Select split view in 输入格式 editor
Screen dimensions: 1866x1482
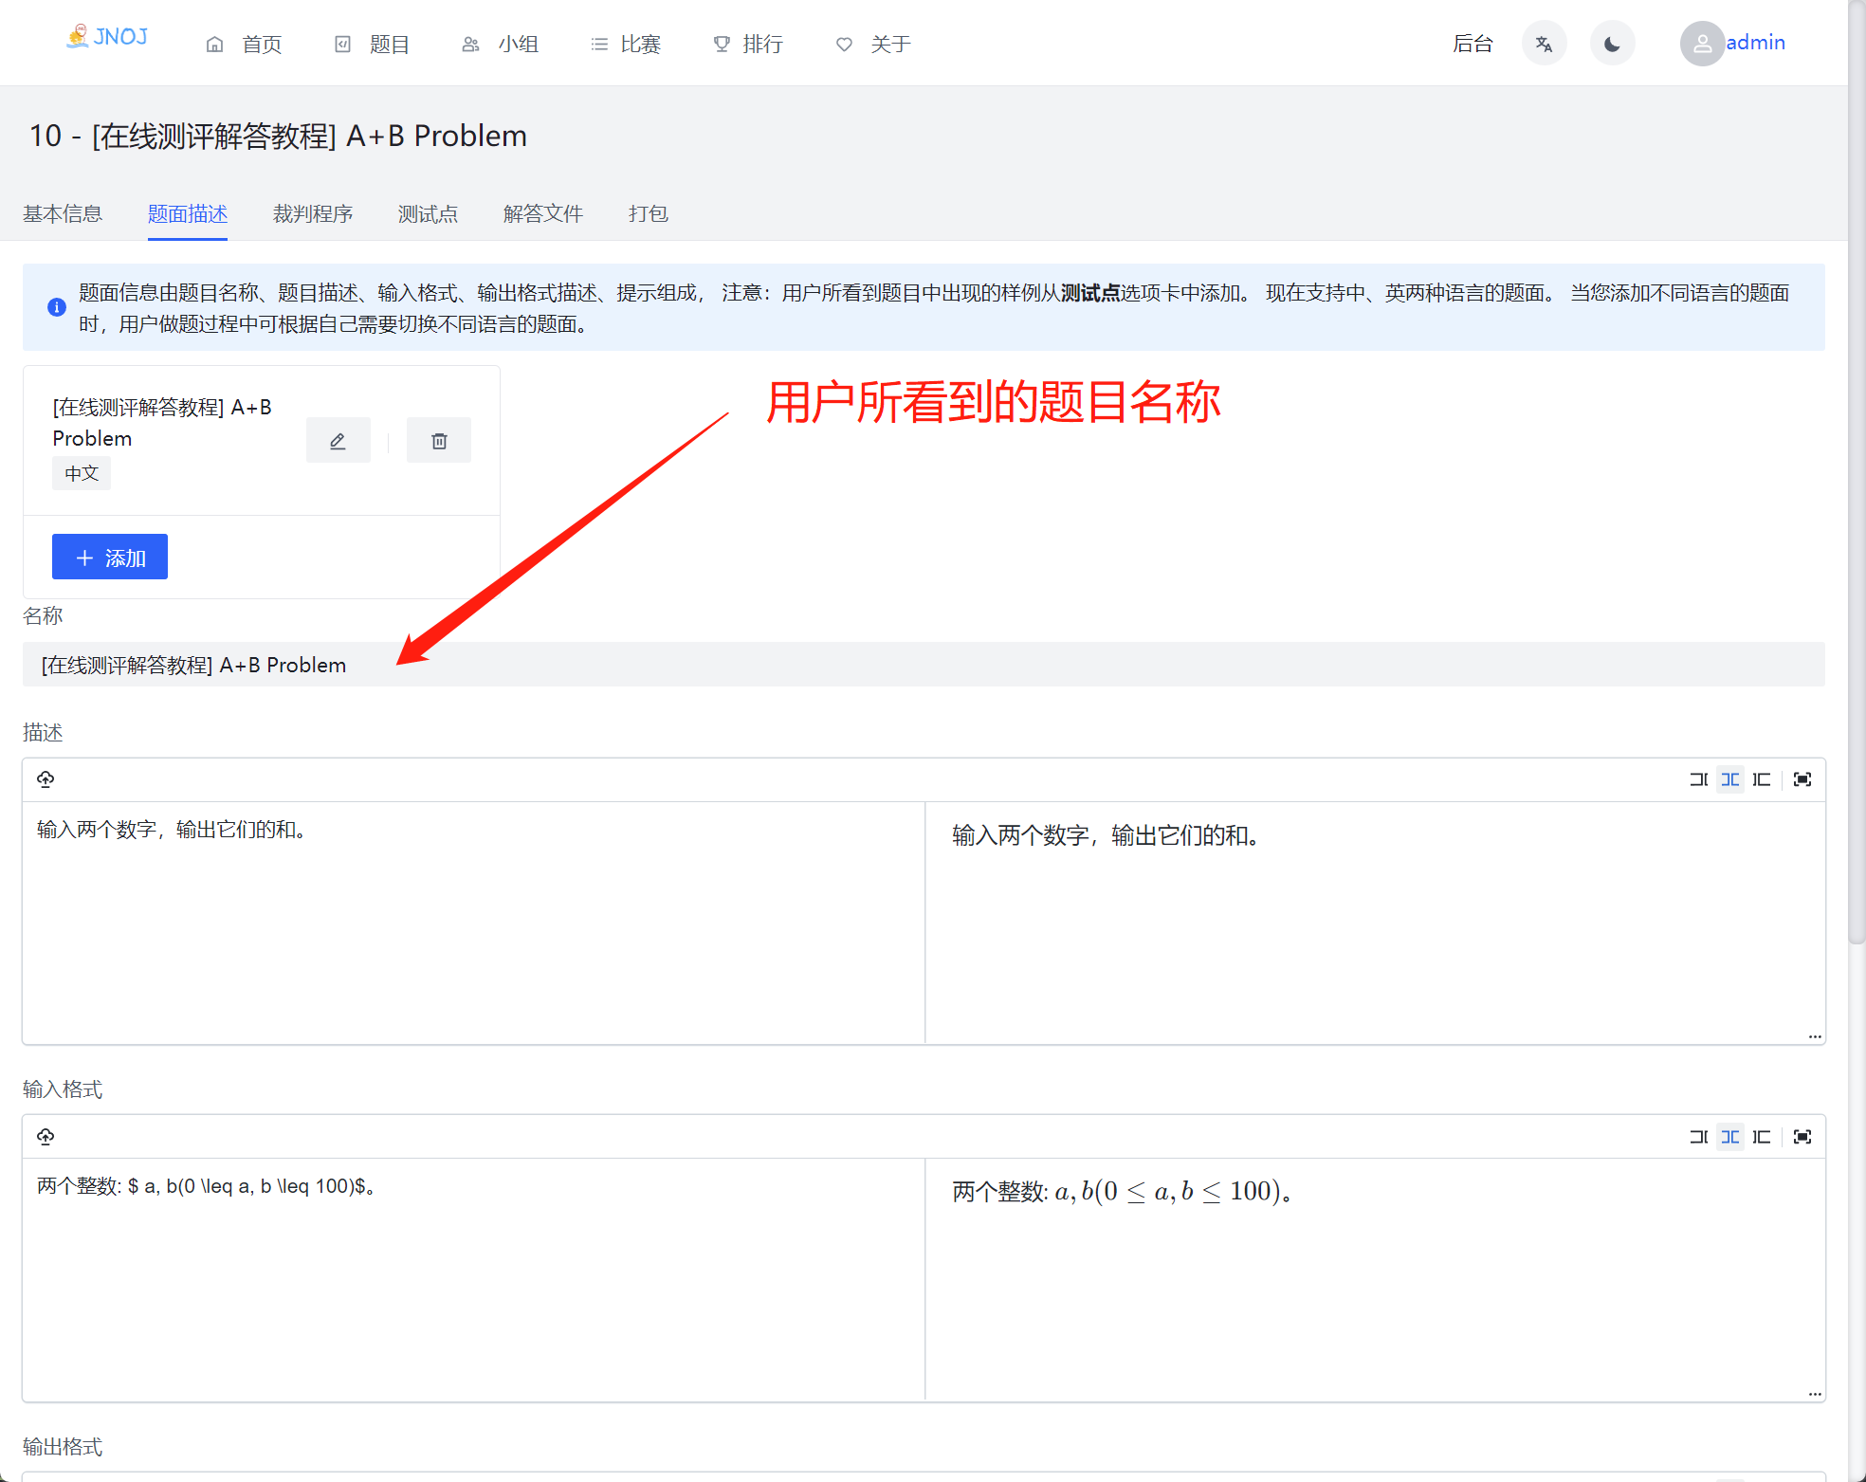click(1730, 1137)
